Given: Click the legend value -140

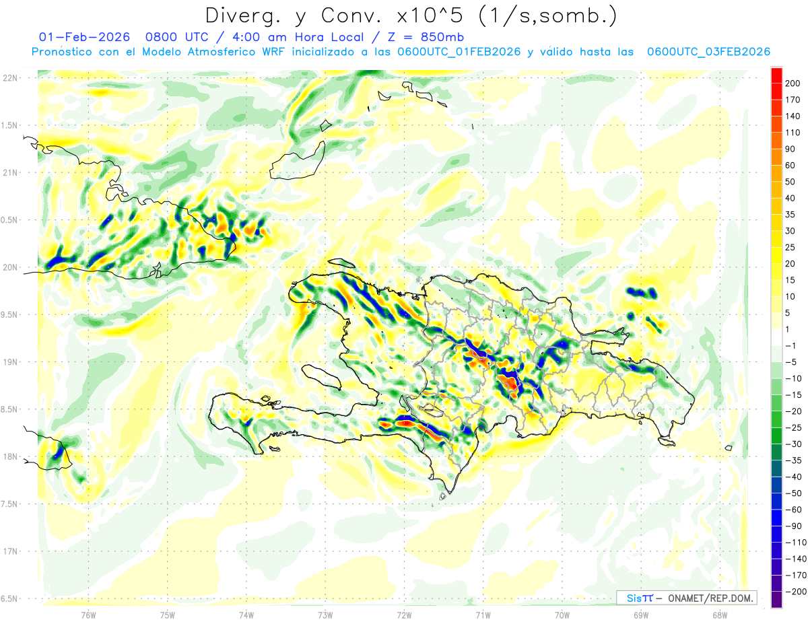Looking at the screenshot, I should [x=796, y=559].
